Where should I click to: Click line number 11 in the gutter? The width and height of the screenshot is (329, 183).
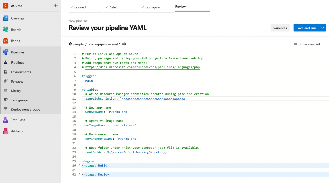74,99
